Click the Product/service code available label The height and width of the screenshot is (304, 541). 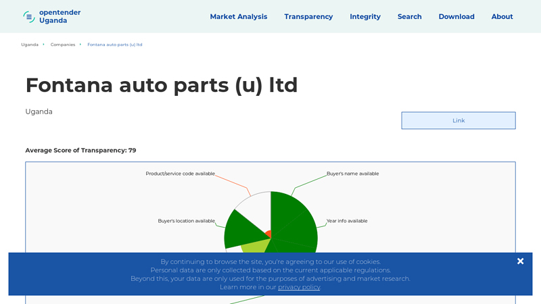180,174
